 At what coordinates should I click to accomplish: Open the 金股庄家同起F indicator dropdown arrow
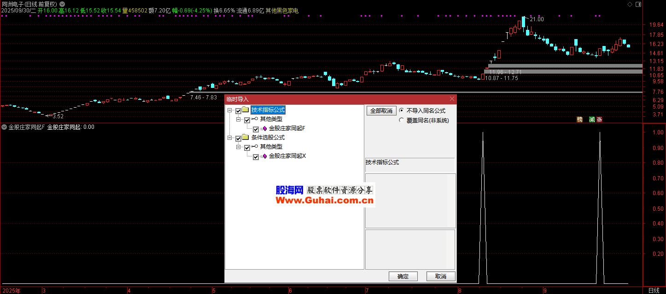tap(4, 127)
